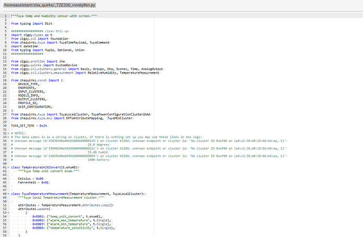Fold the TuyaTemperatureMeasurement class at line 48
The image size is (363, 237).
pos(8,194)
